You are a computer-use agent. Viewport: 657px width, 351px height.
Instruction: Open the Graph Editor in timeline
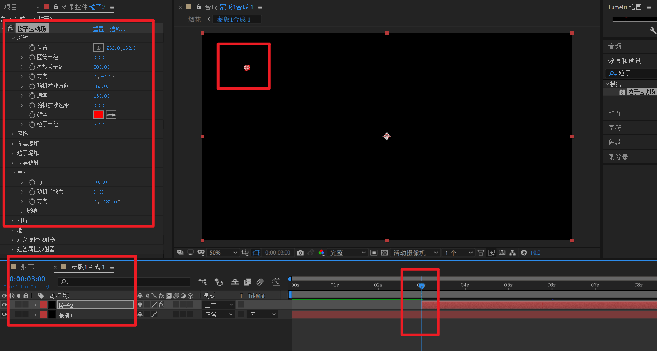click(x=276, y=282)
